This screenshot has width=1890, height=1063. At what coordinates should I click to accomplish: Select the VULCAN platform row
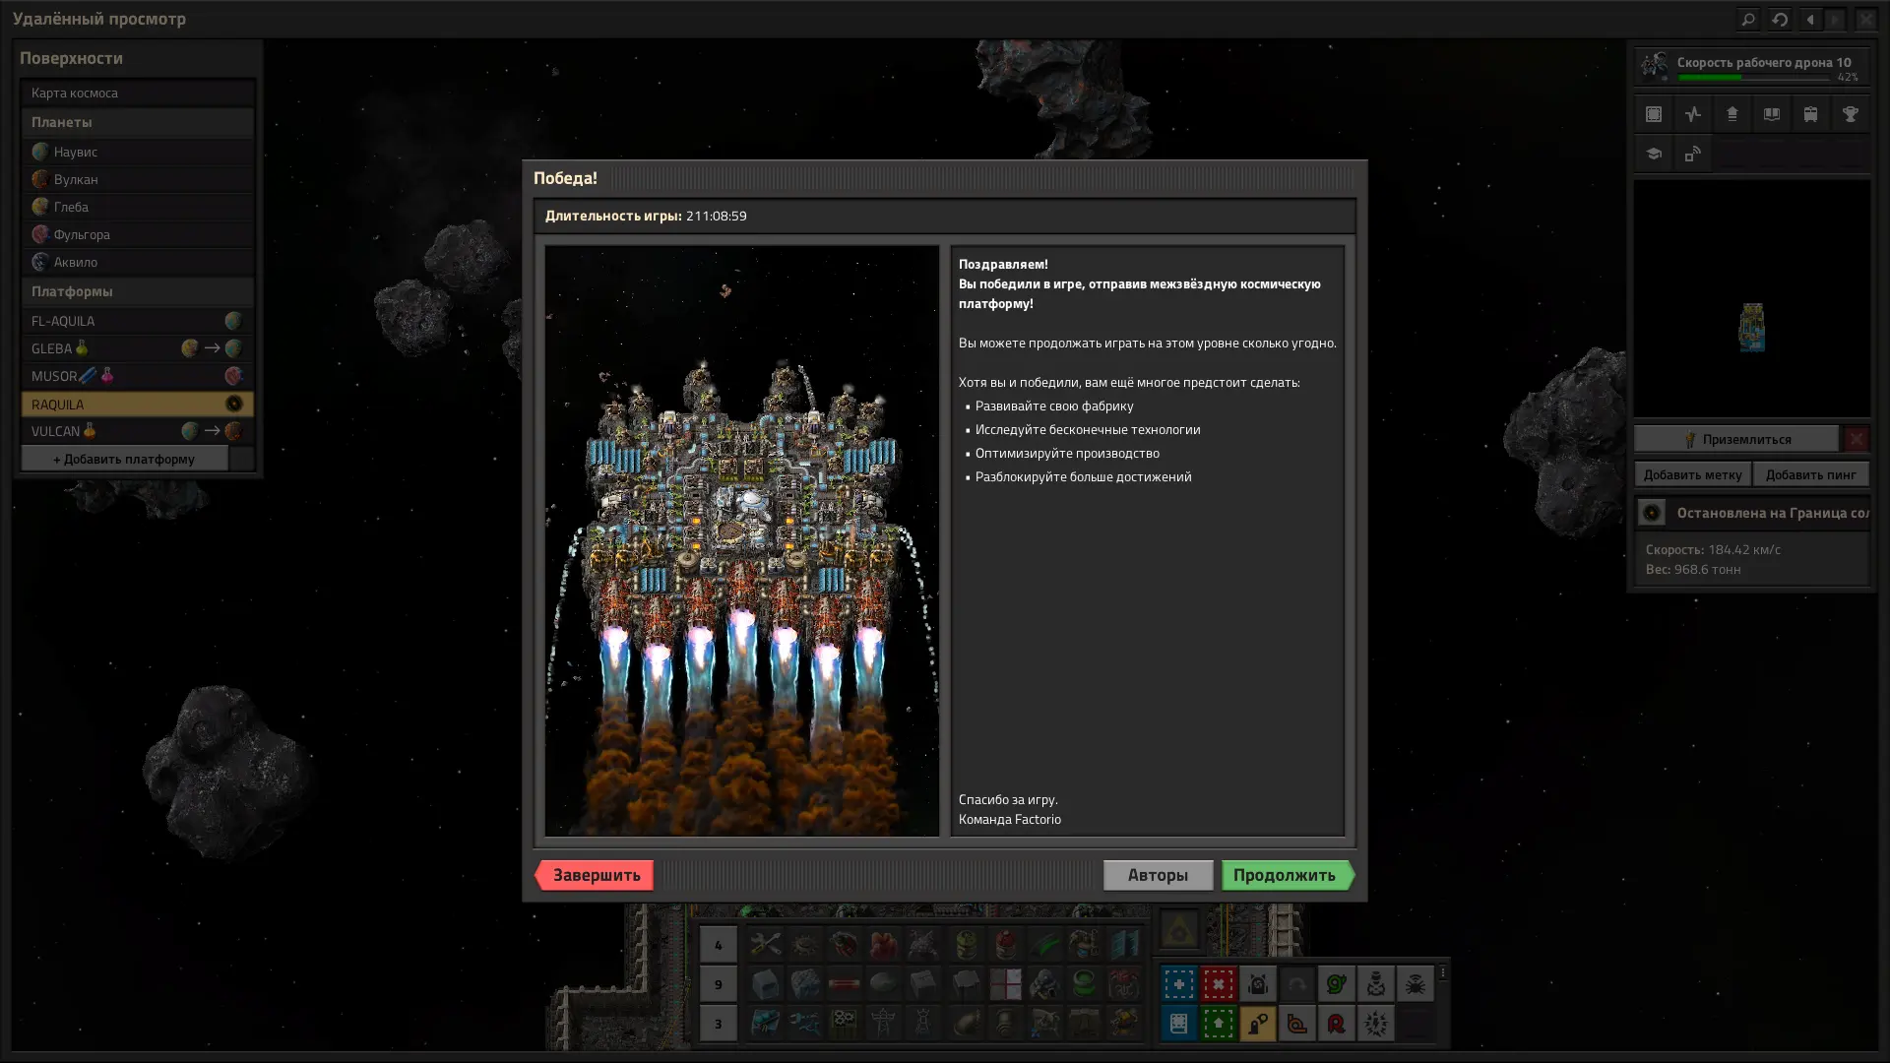[138, 431]
